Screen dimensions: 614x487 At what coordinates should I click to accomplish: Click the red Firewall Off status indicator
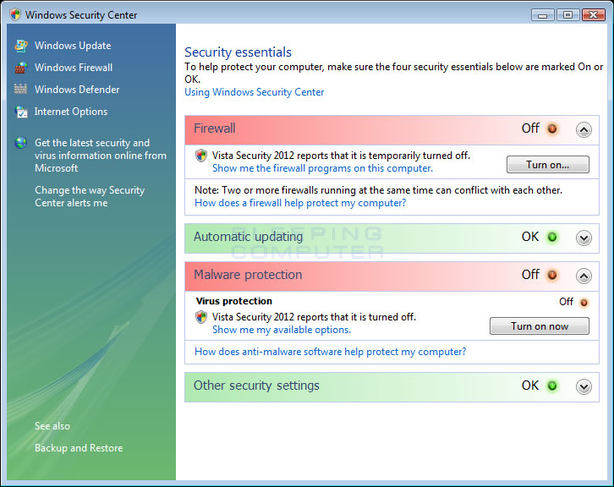click(x=552, y=129)
